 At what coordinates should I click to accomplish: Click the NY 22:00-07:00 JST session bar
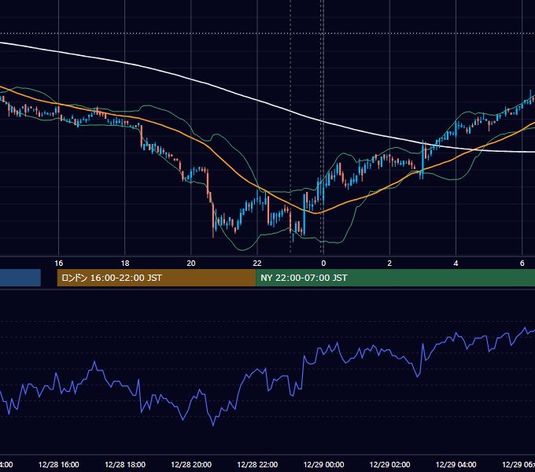coord(395,278)
